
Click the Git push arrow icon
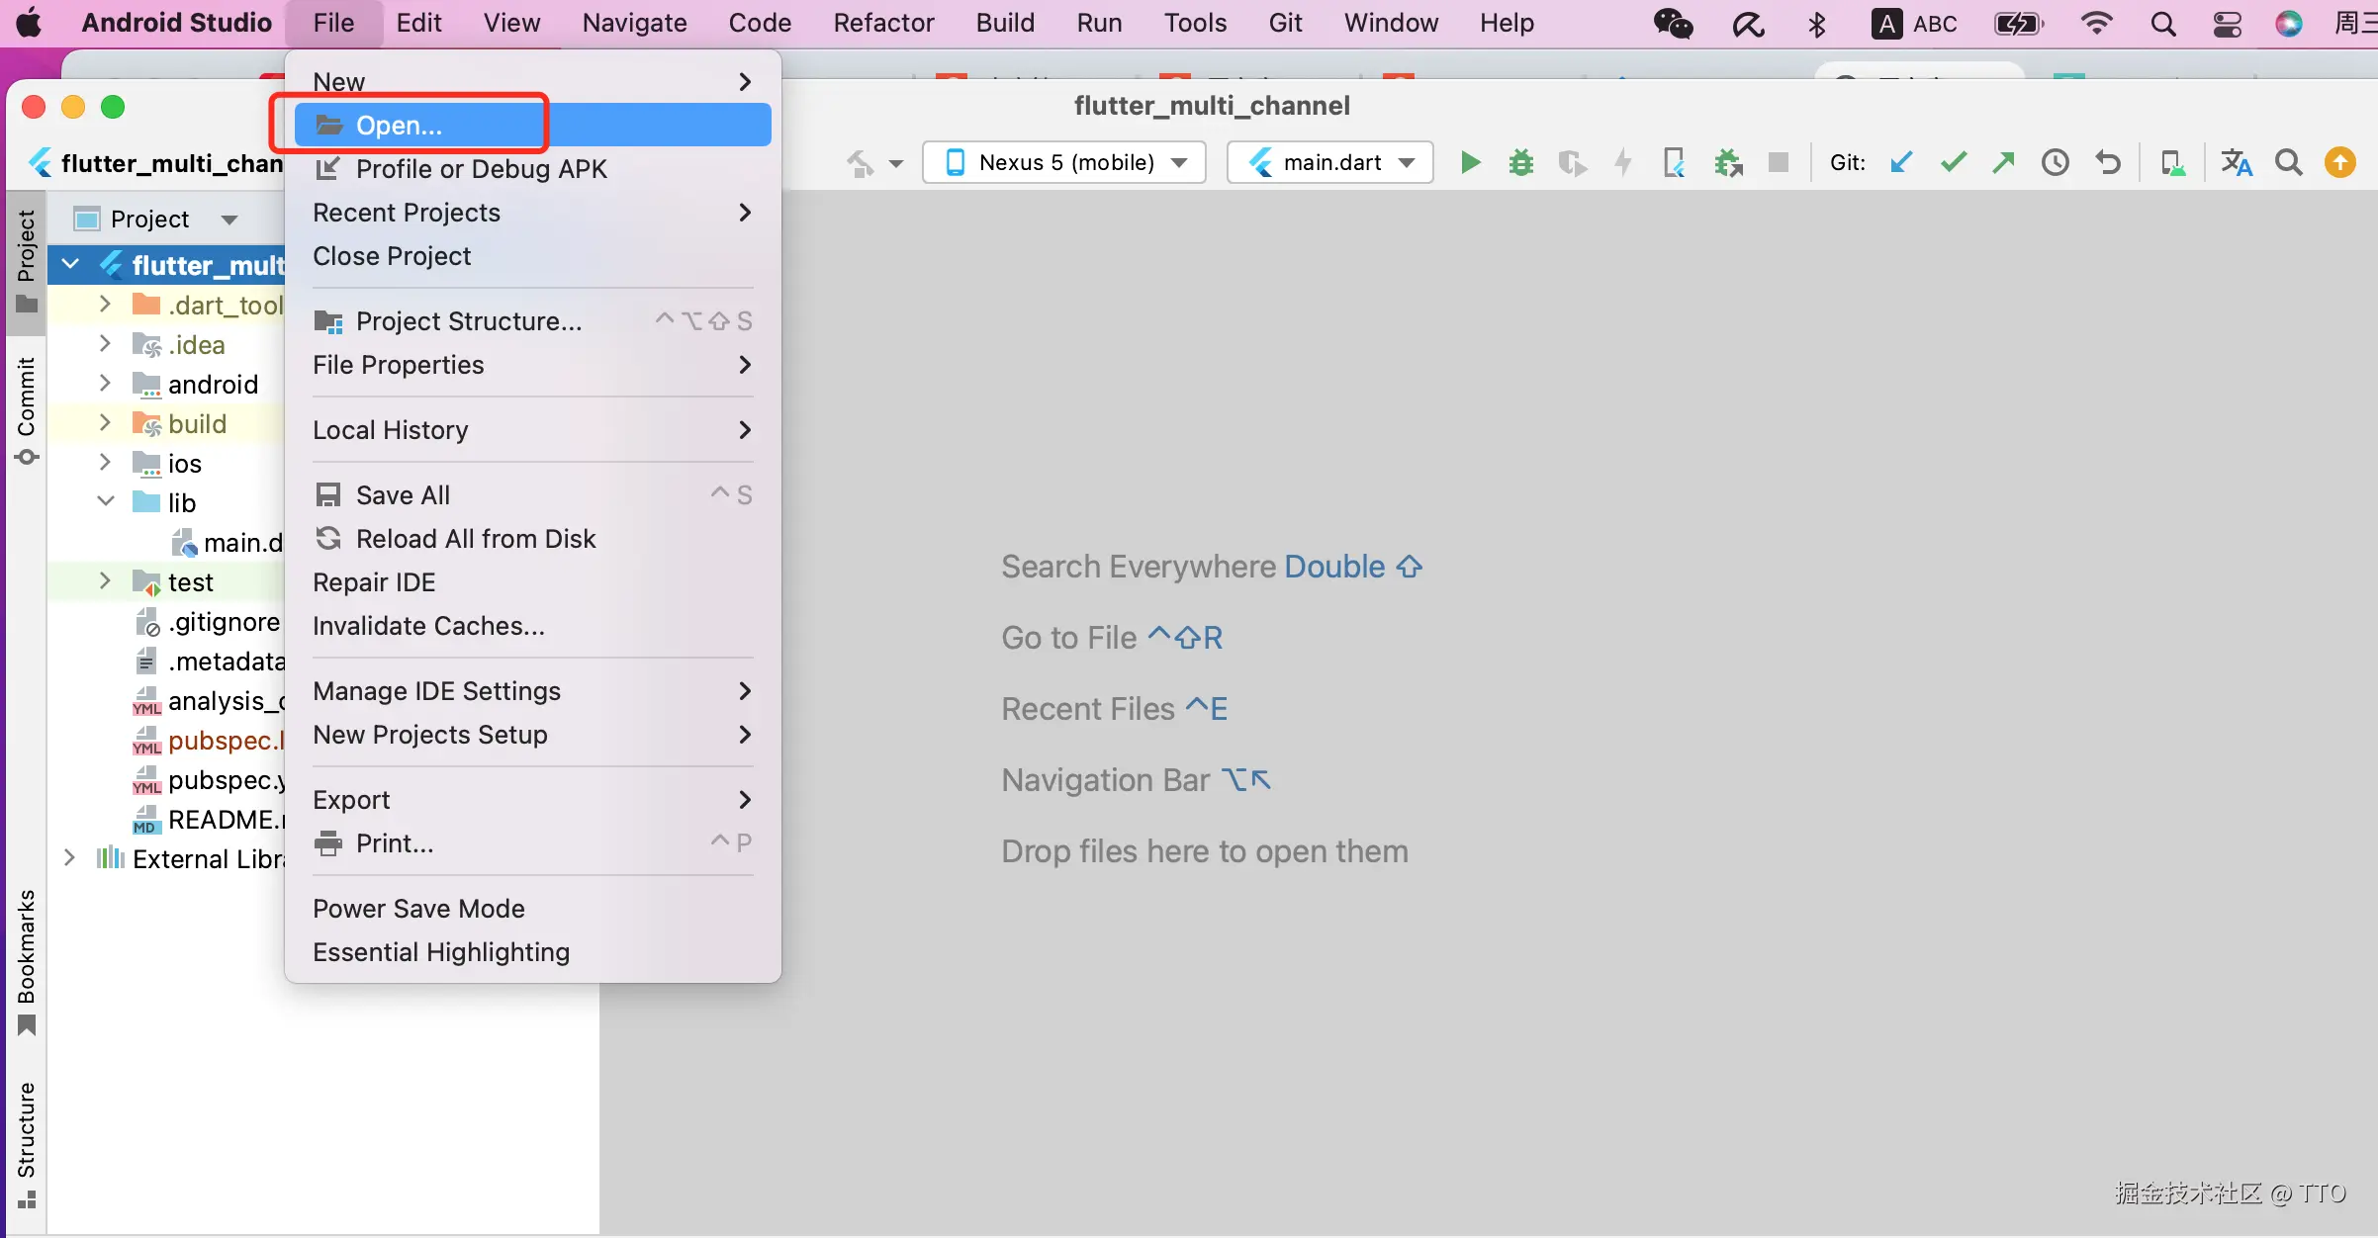[2003, 162]
